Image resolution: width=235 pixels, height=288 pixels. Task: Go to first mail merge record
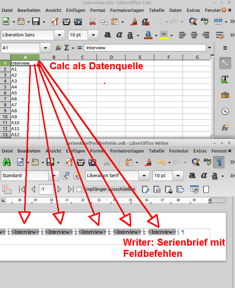[22, 189]
